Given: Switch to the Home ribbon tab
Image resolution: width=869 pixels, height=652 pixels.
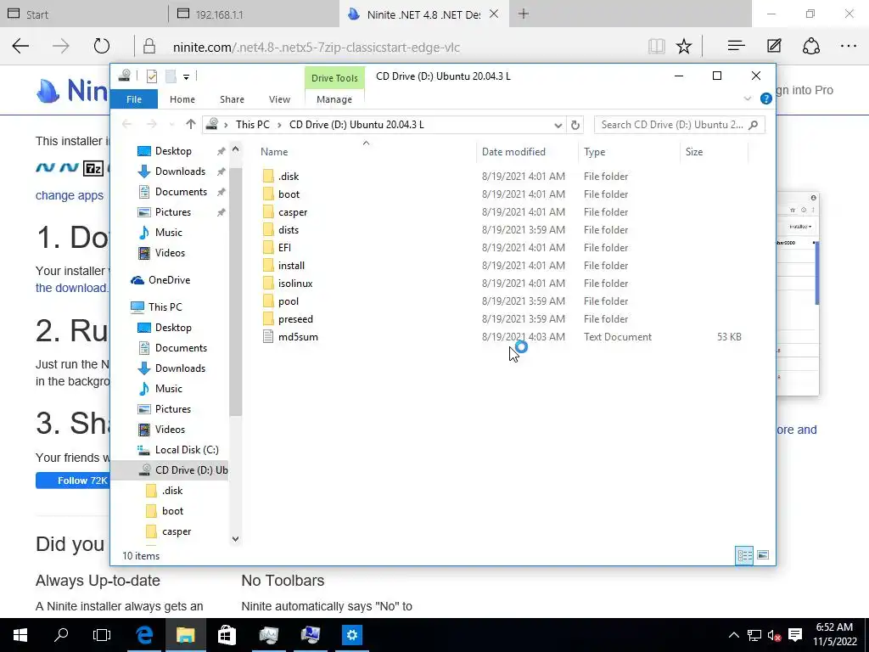Looking at the screenshot, I should 182,99.
